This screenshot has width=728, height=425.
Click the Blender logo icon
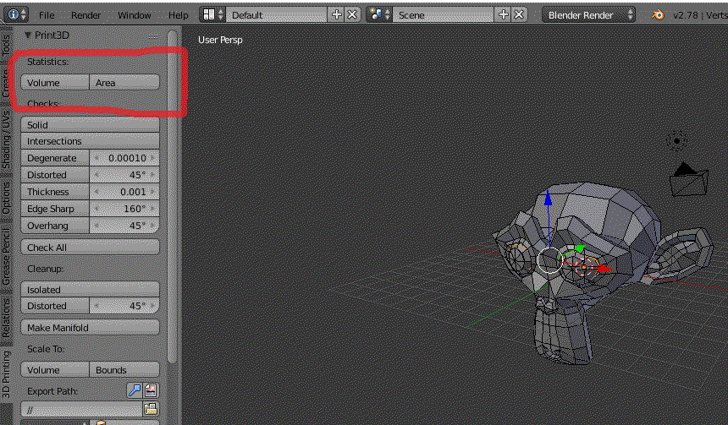pos(657,15)
